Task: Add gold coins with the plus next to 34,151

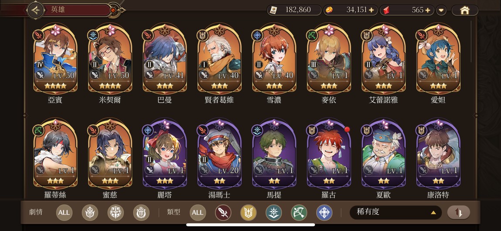Action: coord(371,10)
